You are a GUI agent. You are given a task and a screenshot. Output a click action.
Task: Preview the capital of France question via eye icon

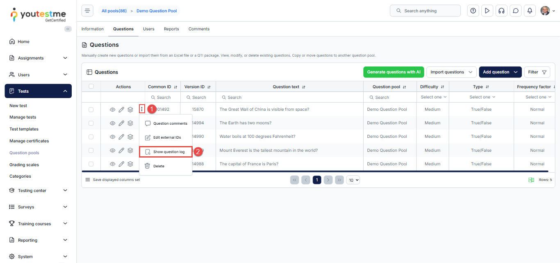(113, 164)
